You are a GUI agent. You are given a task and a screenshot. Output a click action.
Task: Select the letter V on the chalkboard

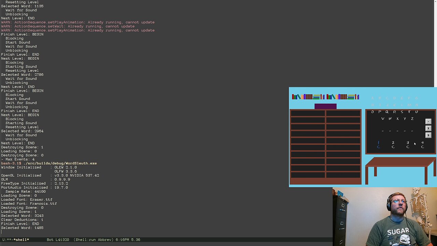(383, 119)
